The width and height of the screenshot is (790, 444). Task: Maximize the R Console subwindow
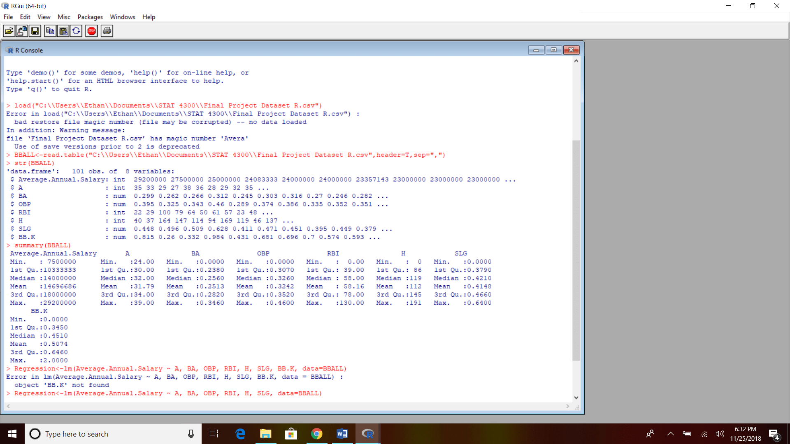point(553,50)
